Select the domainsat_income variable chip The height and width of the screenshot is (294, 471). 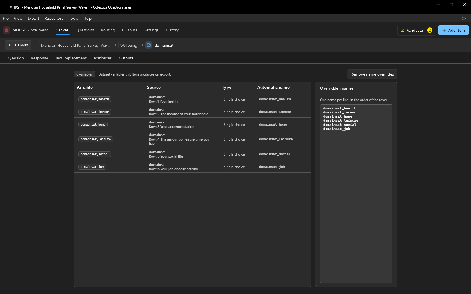tap(95, 112)
